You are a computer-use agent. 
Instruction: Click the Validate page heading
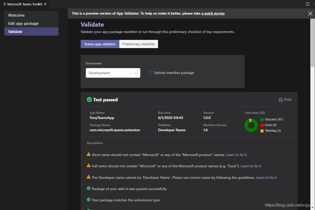(92, 25)
